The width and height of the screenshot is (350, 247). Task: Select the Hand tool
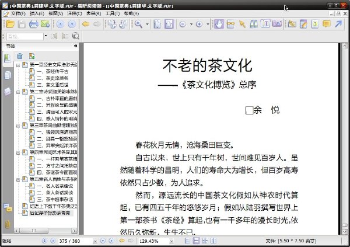pos(219,24)
